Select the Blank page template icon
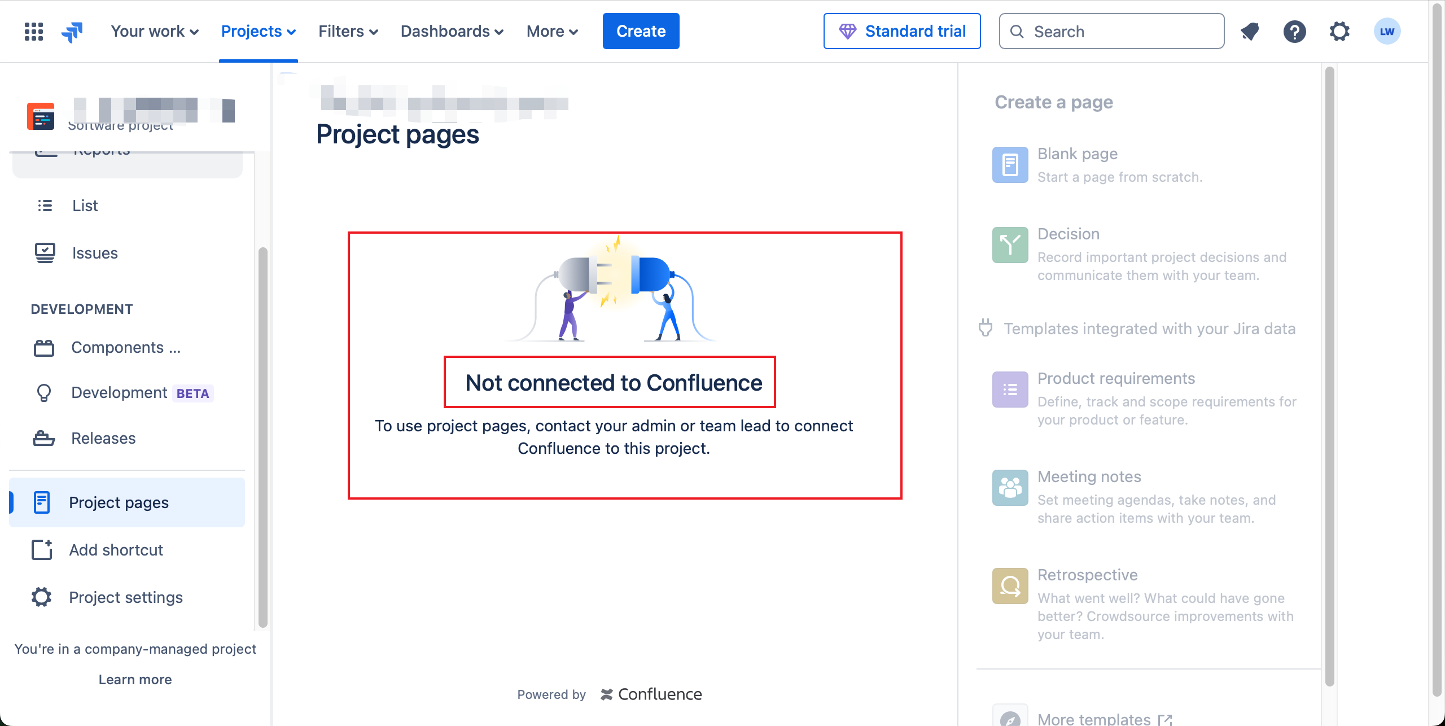Screen dimensions: 1445x726 (1010, 165)
